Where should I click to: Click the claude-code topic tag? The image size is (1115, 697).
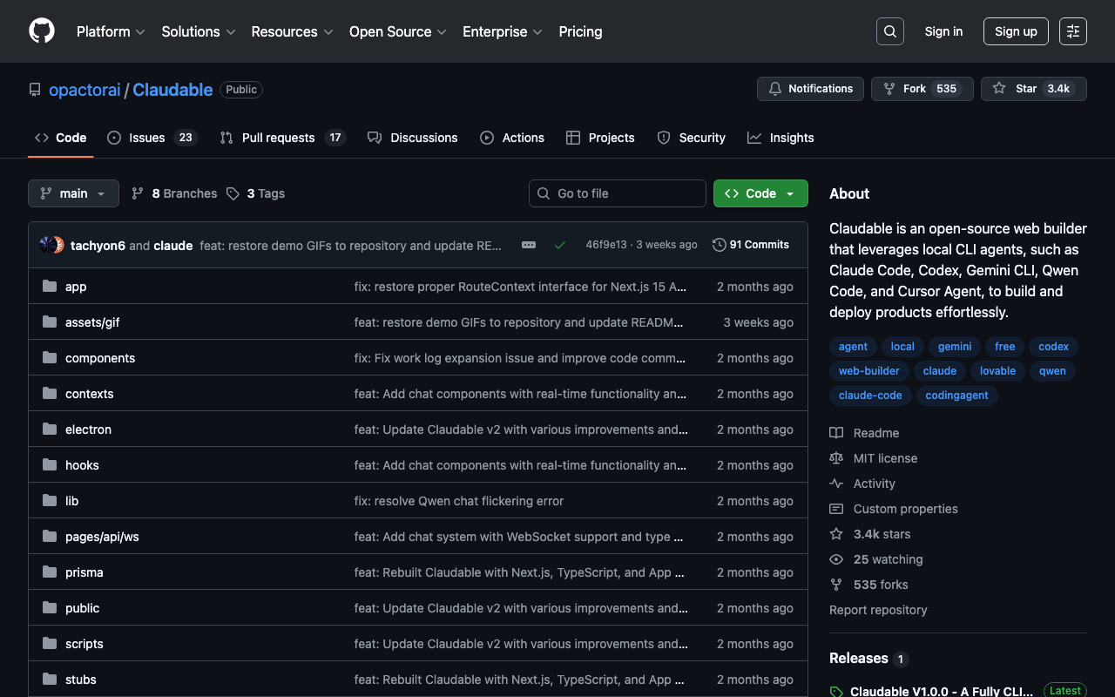pos(870,396)
